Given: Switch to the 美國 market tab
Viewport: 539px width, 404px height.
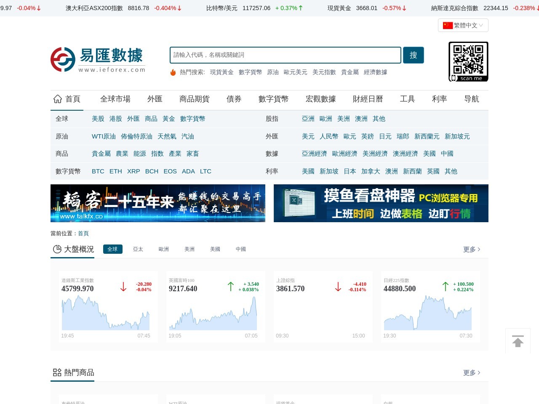Looking at the screenshot, I should point(215,249).
